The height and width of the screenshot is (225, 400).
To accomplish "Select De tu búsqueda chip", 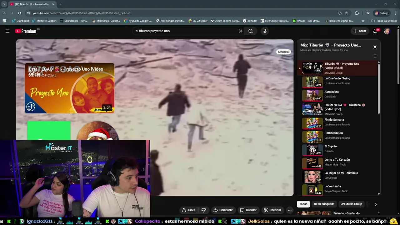I will (x=324, y=204).
